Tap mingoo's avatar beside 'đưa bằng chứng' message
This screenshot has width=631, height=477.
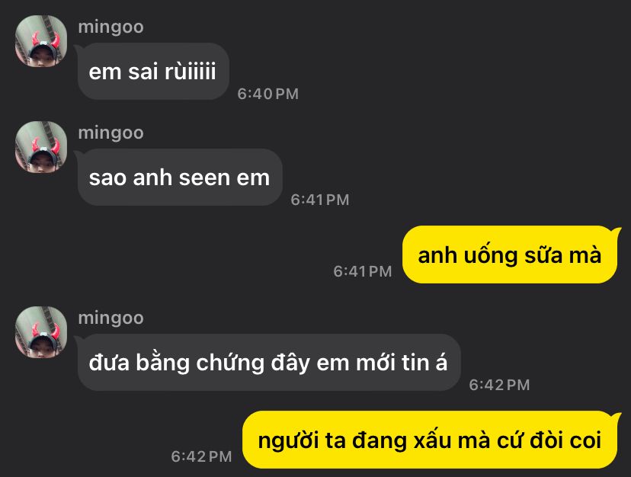[x=41, y=332]
